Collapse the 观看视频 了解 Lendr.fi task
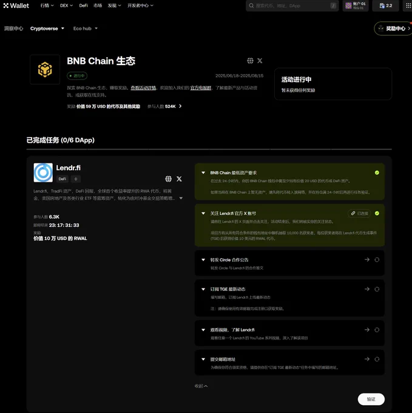This screenshot has width=412, height=413. click(203, 330)
